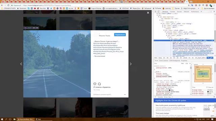Close the What's New drawer tab
This screenshot has width=216, height=121.
point(172,97)
